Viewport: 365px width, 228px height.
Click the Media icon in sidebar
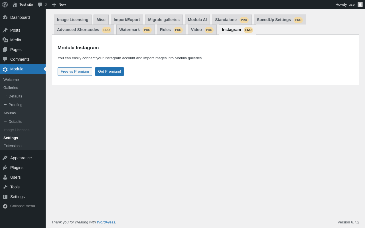(x=5, y=40)
